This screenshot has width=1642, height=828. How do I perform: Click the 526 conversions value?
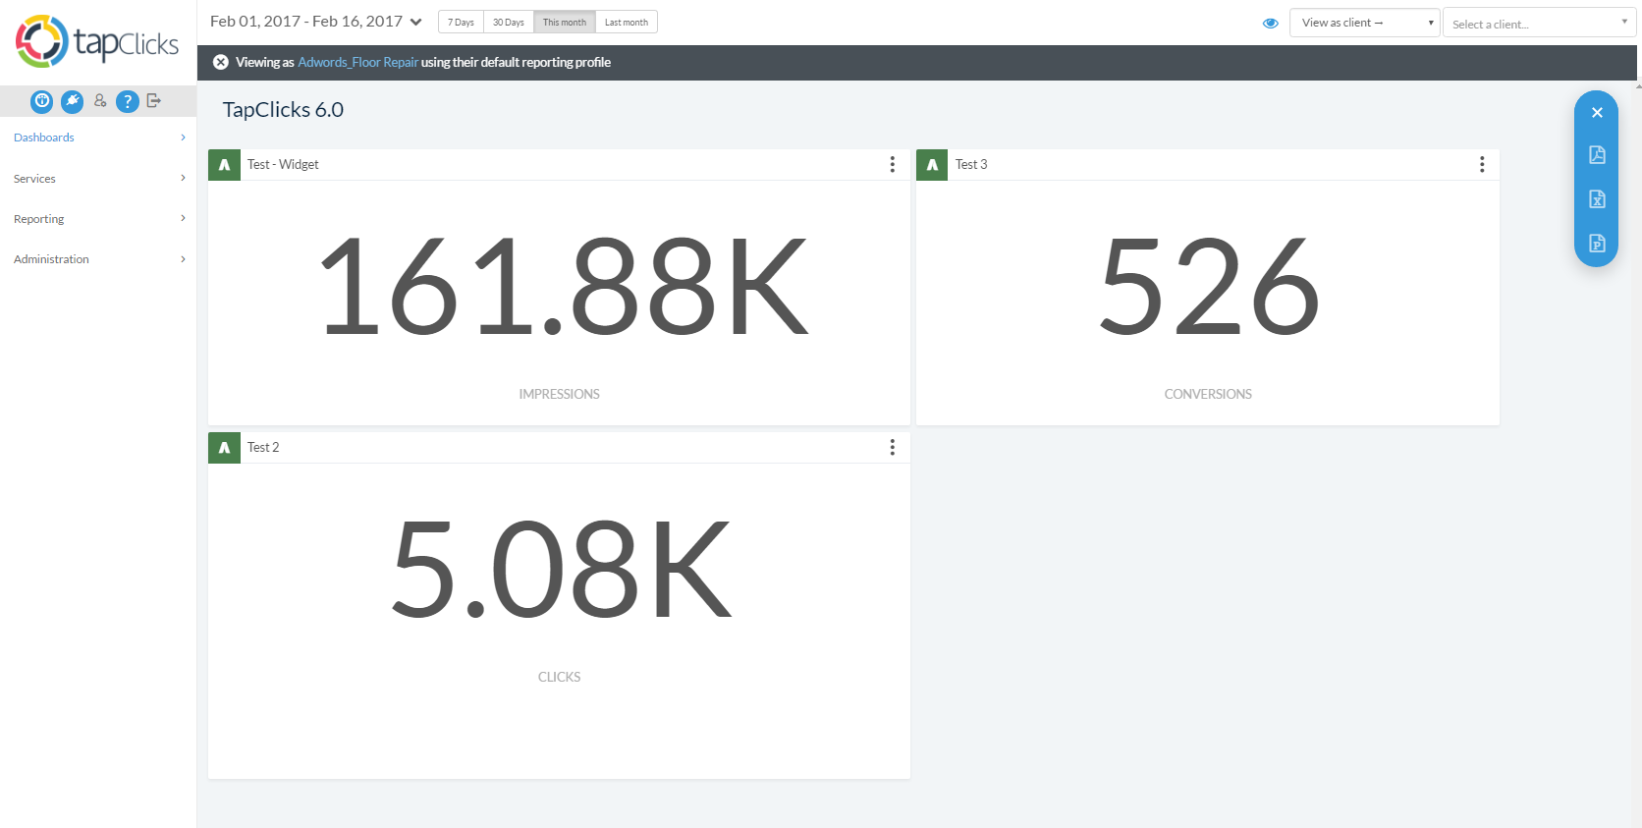pyautogui.click(x=1209, y=287)
